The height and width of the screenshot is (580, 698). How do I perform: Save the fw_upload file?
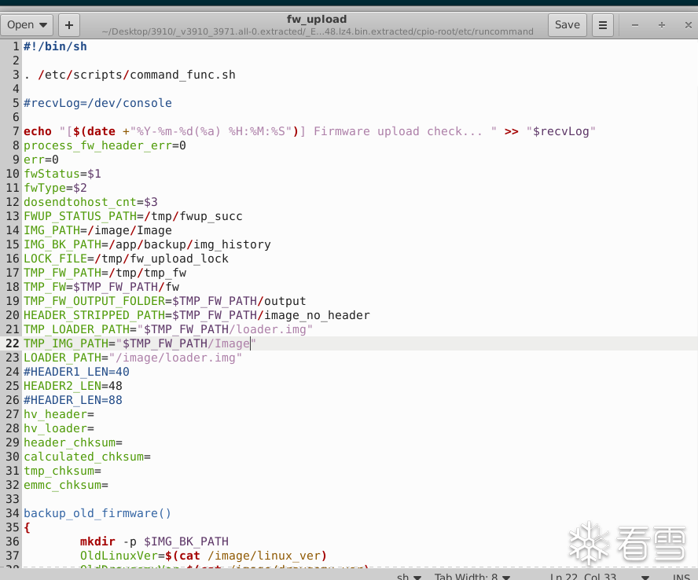pos(568,25)
